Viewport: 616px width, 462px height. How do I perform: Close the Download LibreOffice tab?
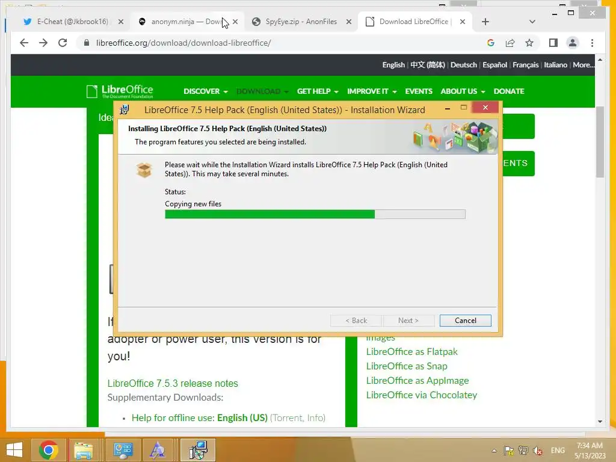coord(463,22)
